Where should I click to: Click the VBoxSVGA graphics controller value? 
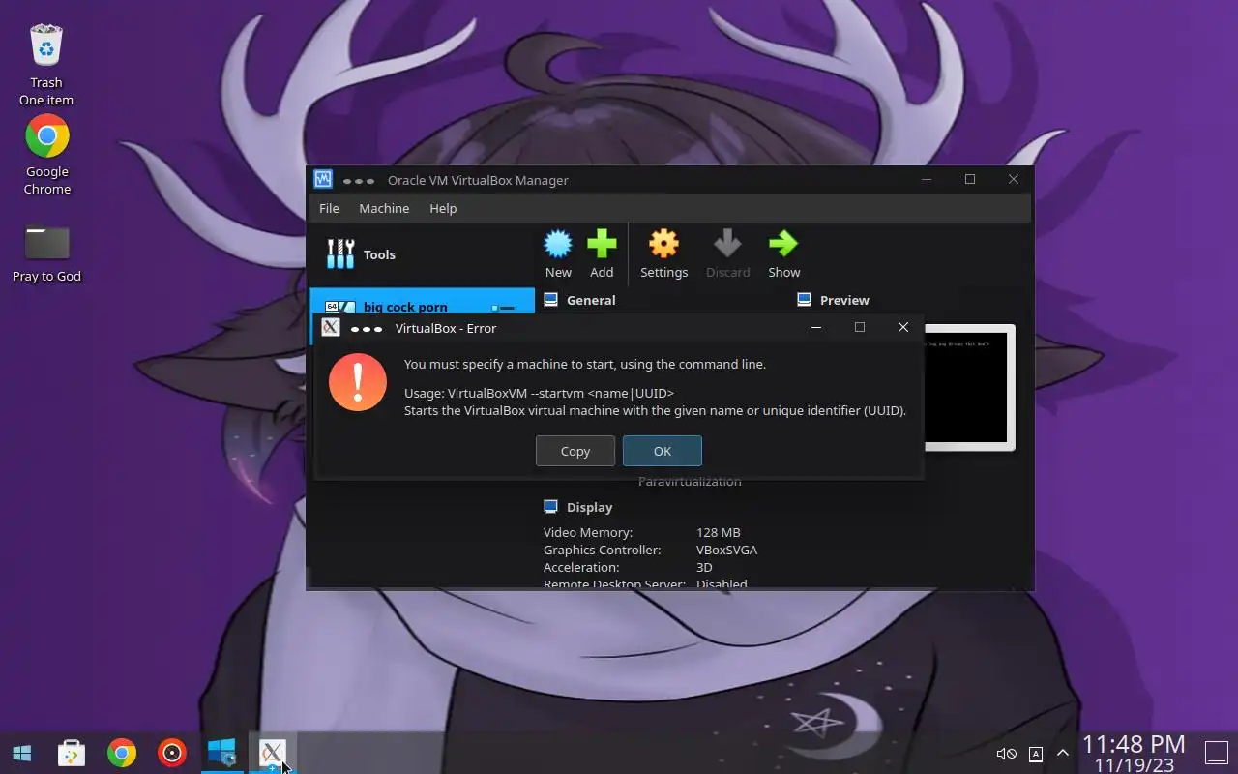[726, 550]
